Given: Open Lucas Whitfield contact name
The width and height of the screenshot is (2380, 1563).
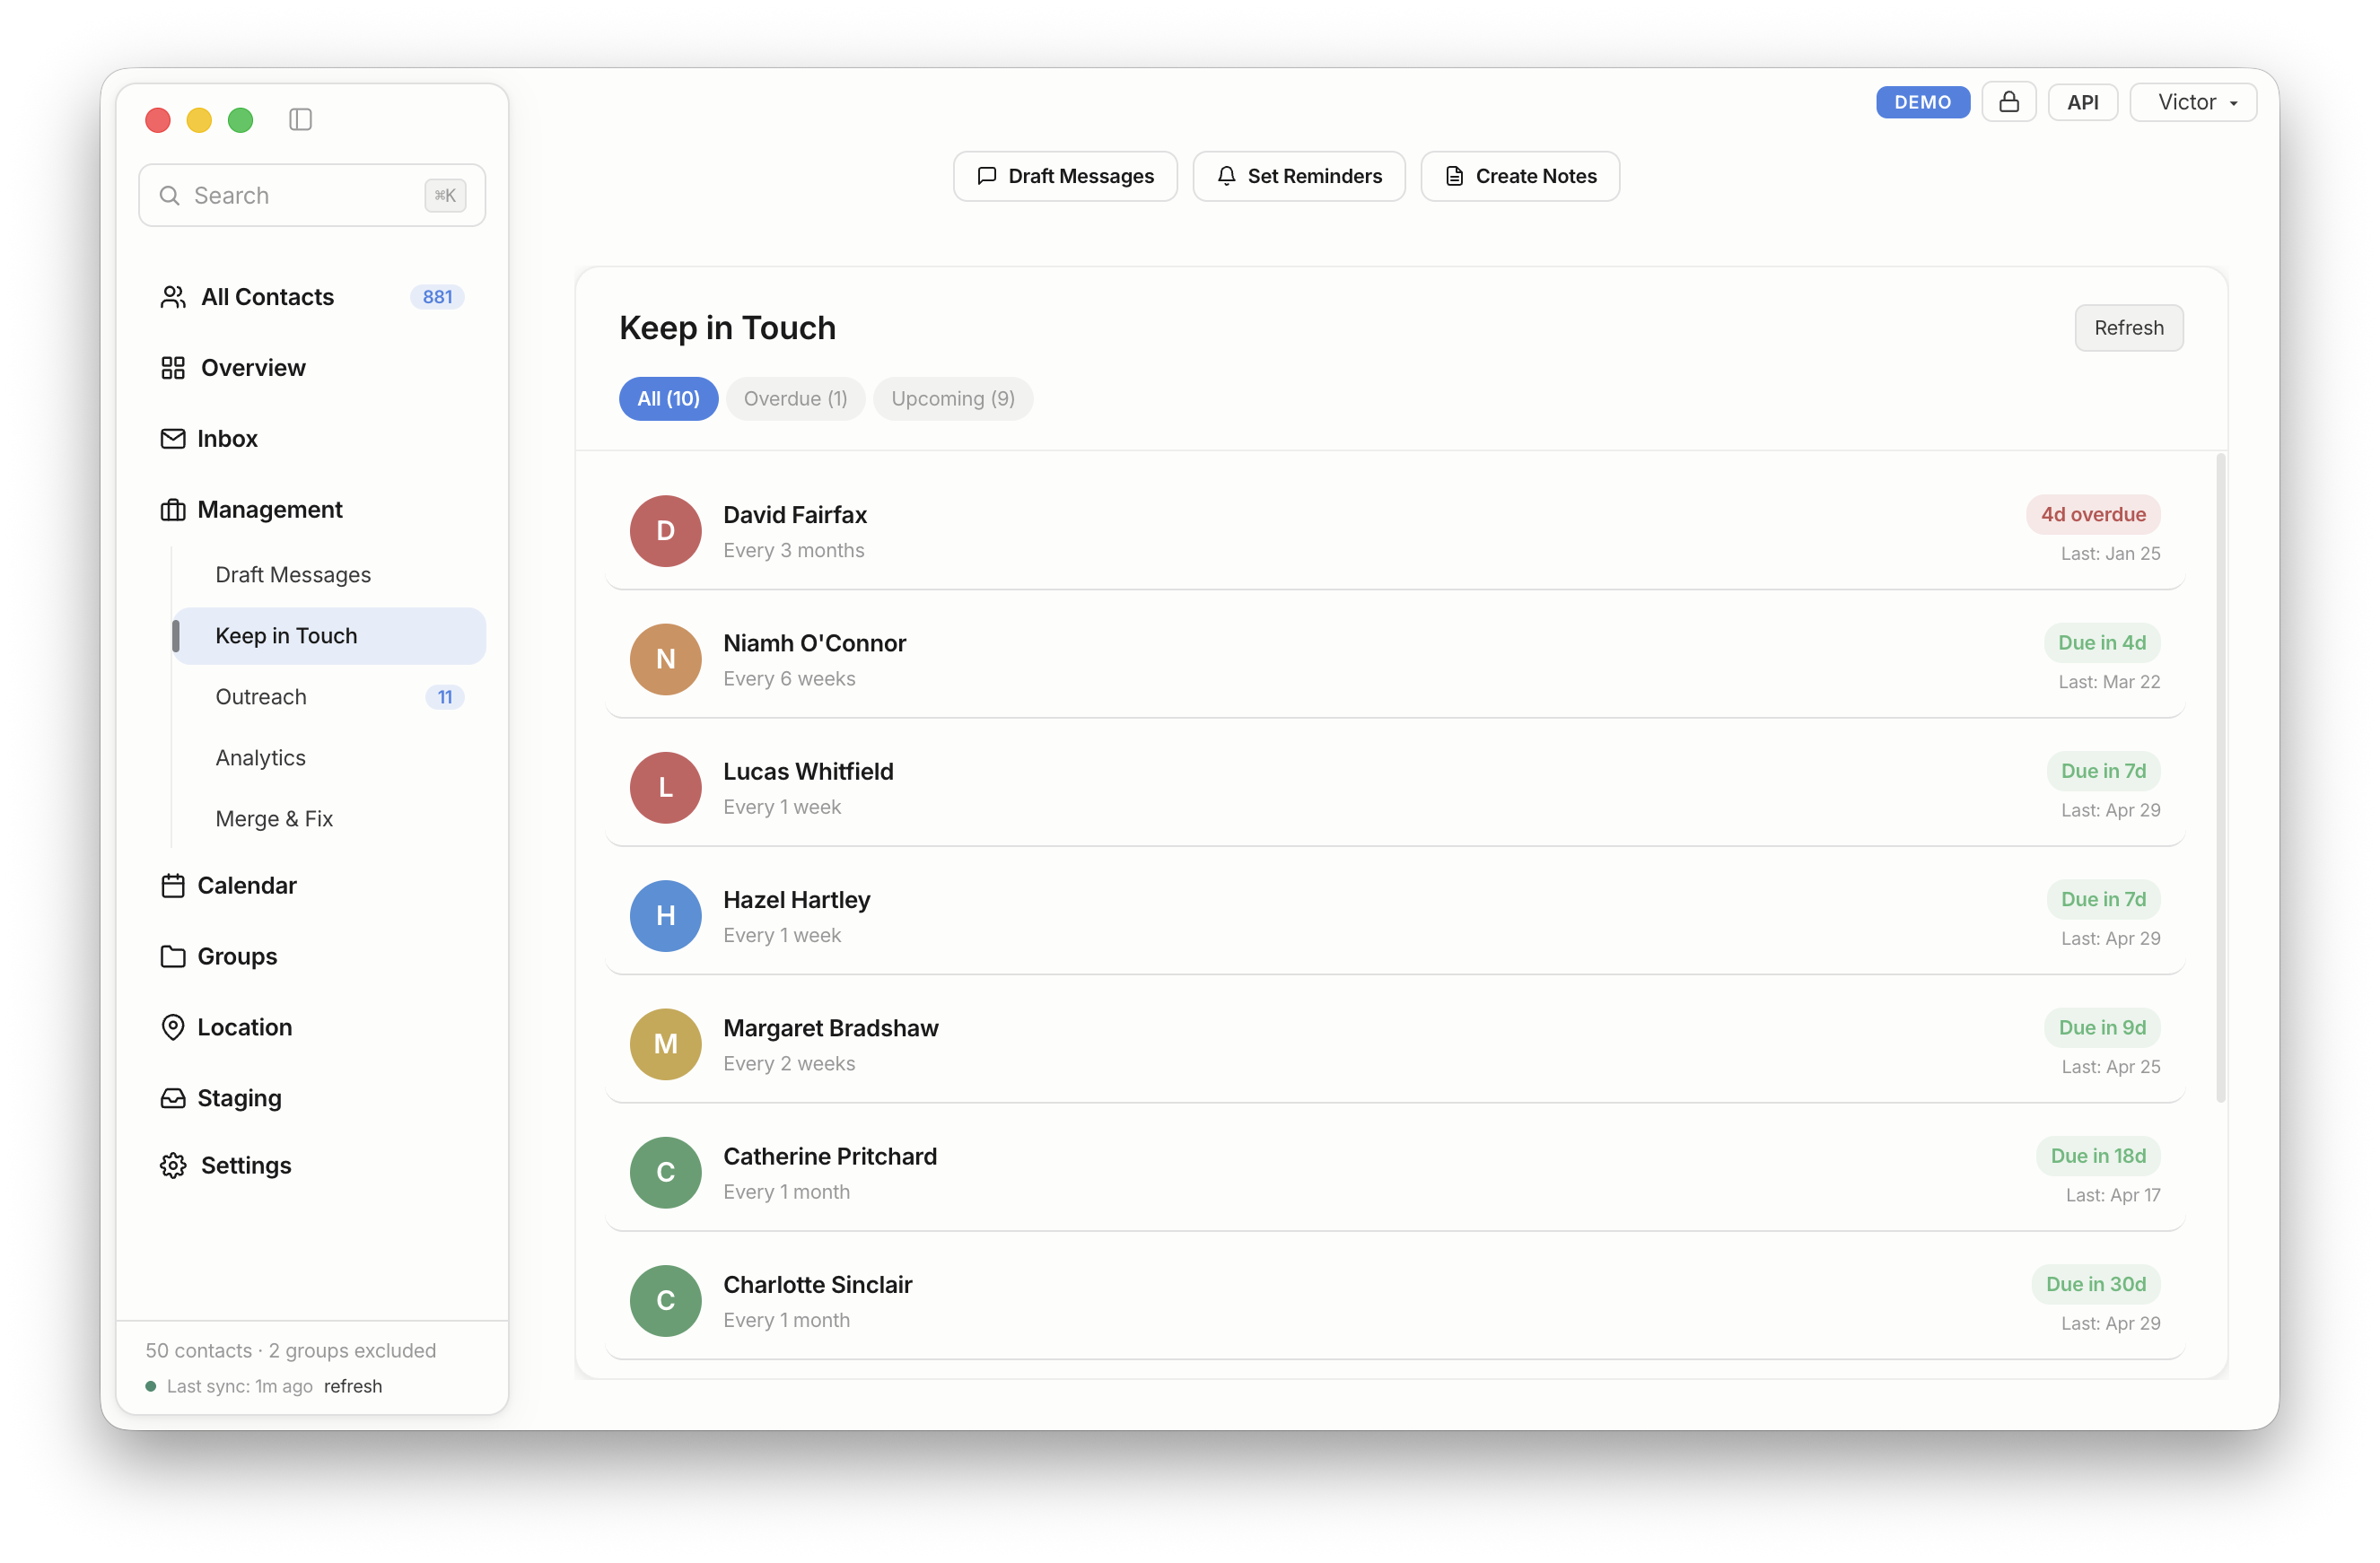Looking at the screenshot, I should (808, 772).
